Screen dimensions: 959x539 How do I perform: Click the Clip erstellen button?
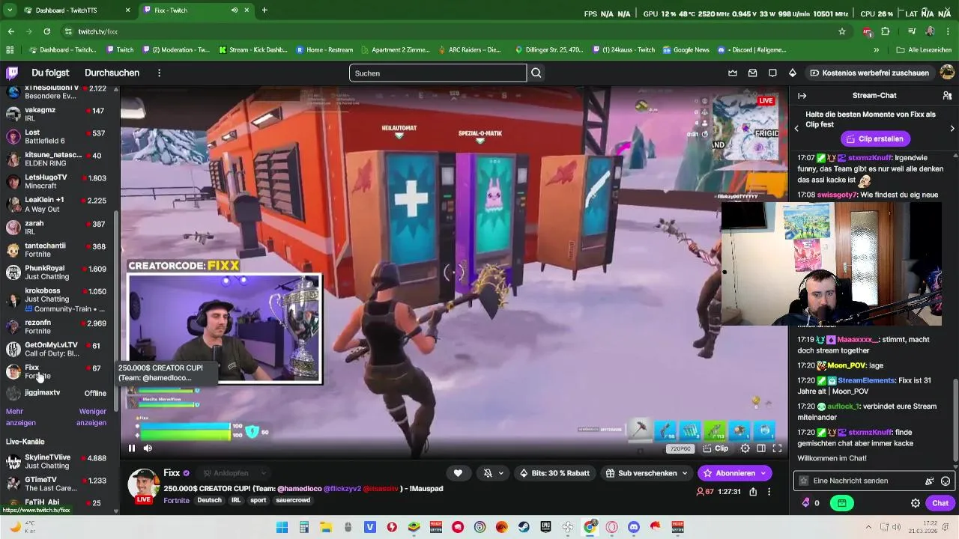coord(875,138)
